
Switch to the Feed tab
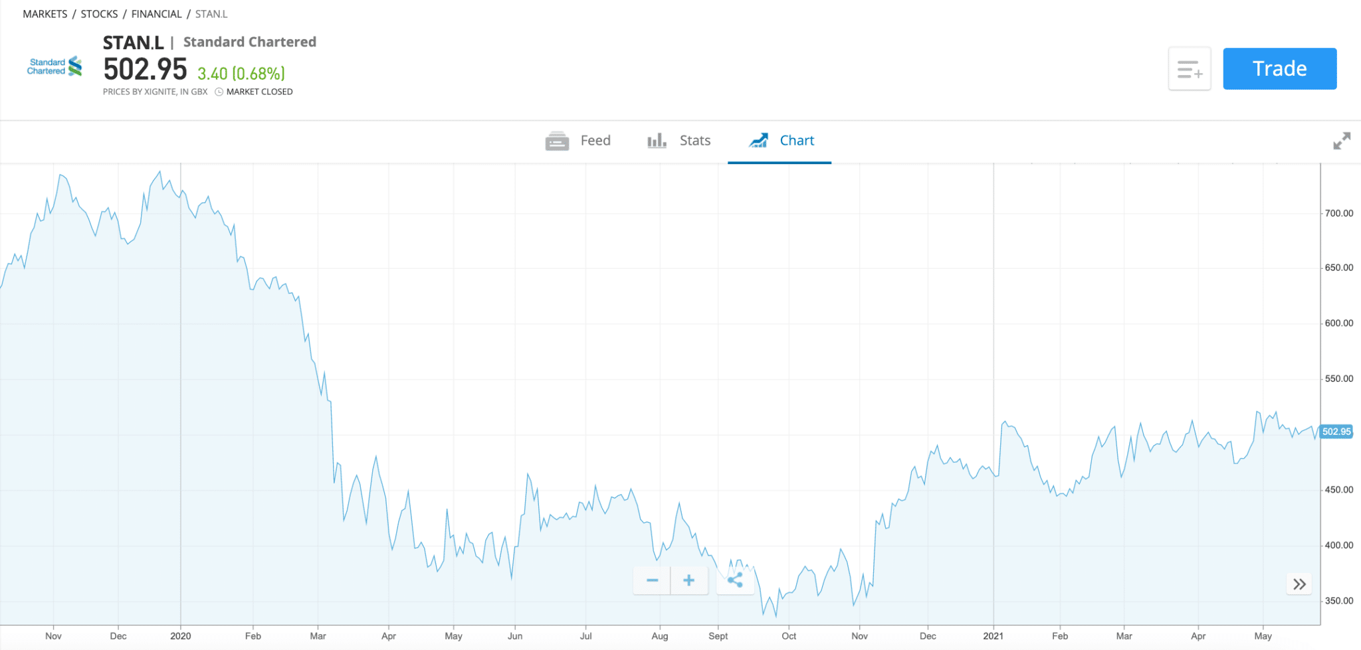(x=595, y=141)
